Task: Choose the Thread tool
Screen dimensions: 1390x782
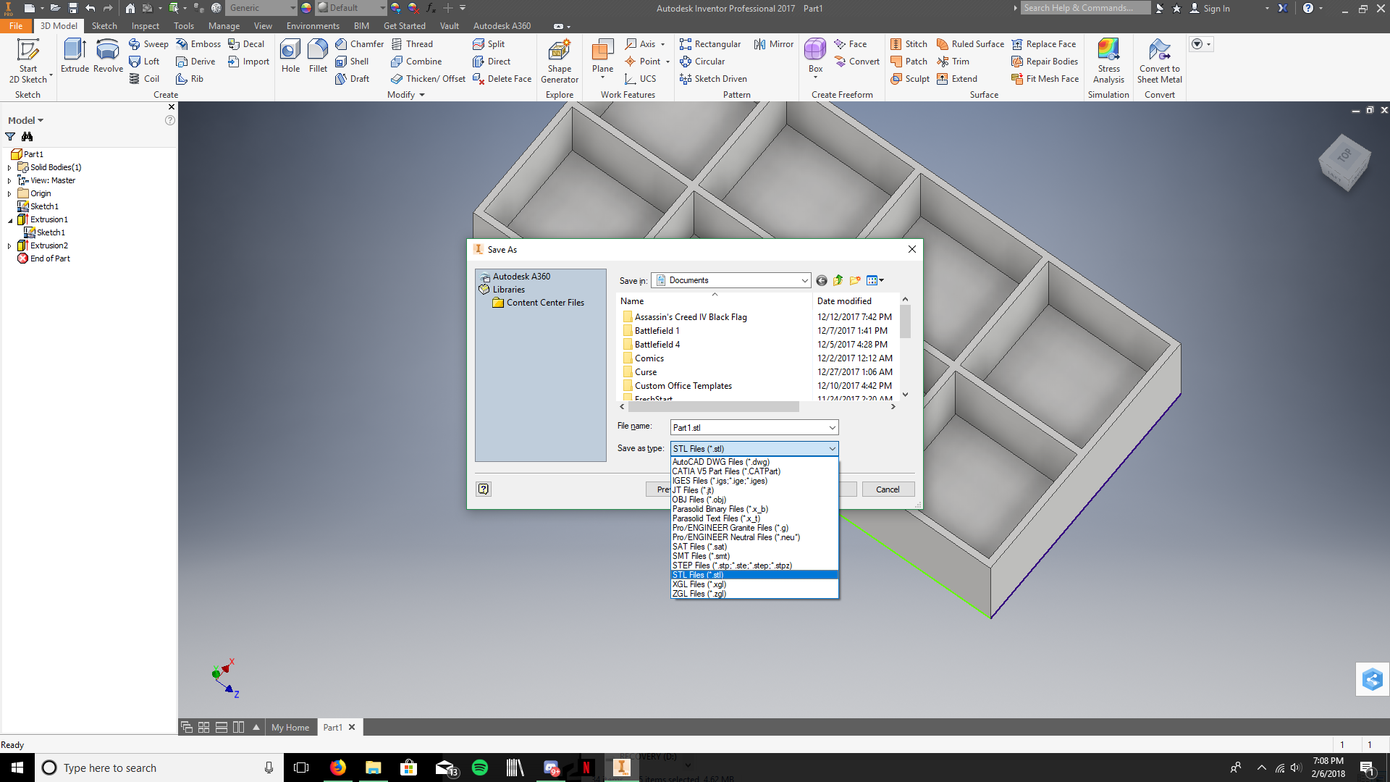Action: click(411, 44)
